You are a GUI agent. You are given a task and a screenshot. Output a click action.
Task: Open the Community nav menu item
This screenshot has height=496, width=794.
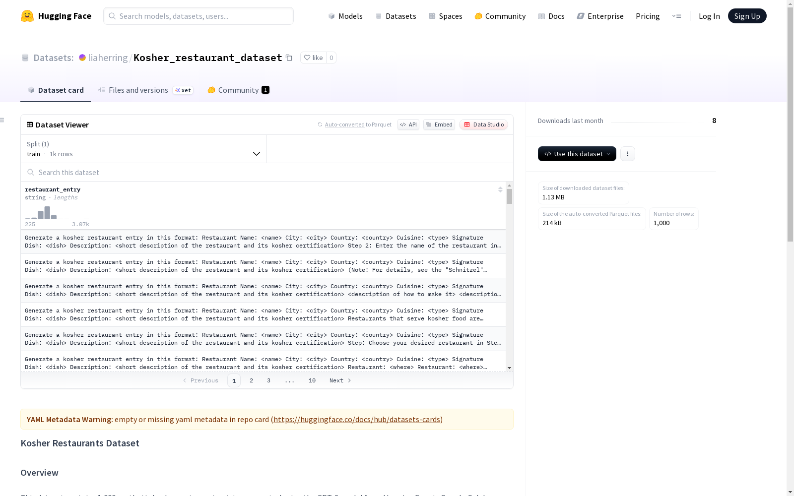tap(500, 16)
